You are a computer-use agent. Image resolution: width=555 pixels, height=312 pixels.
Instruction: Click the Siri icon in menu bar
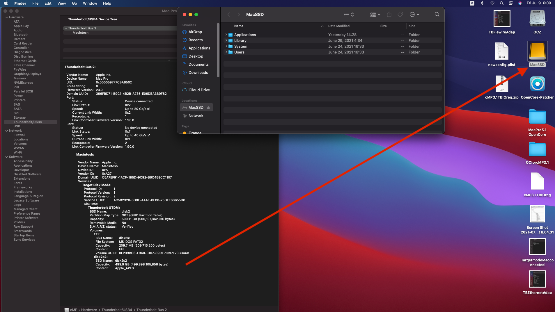click(x=520, y=3)
